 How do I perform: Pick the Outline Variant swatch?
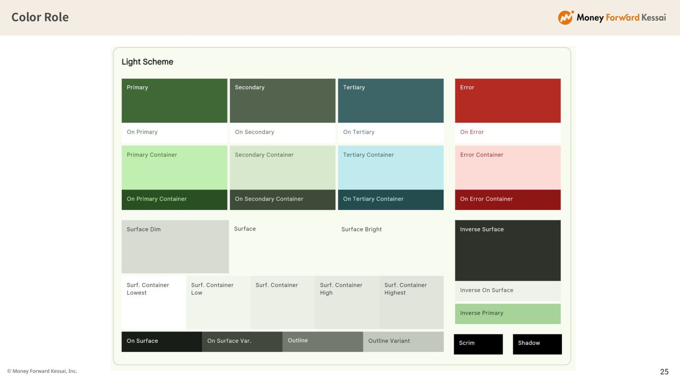(403, 341)
